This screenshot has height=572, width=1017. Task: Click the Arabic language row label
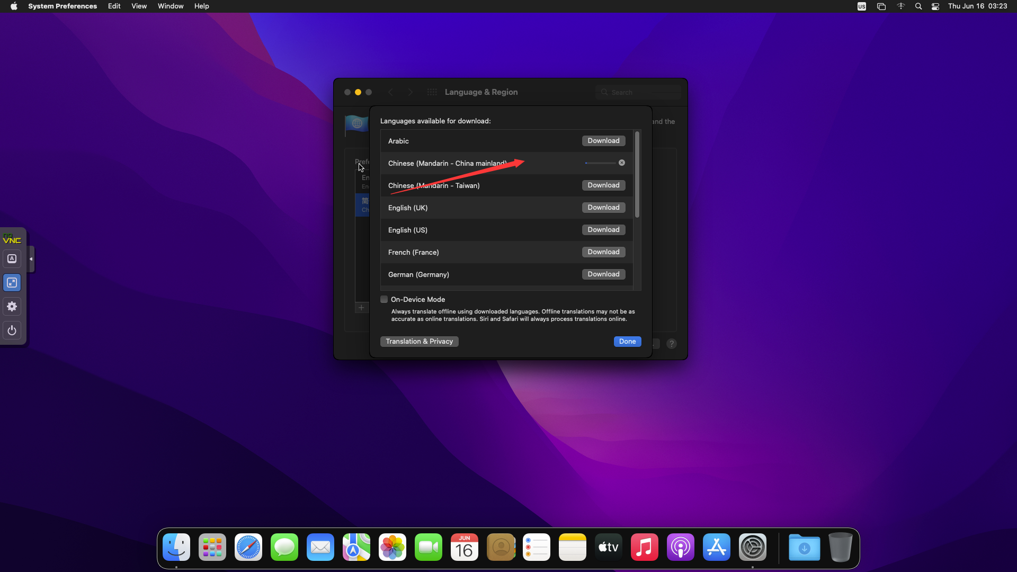[398, 141]
